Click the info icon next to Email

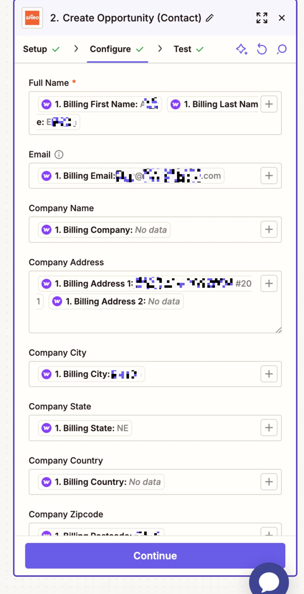pyautogui.click(x=59, y=155)
